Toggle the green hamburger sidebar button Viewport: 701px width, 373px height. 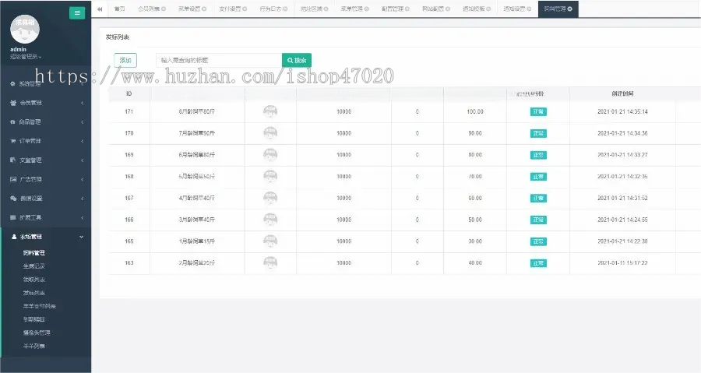(77, 13)
